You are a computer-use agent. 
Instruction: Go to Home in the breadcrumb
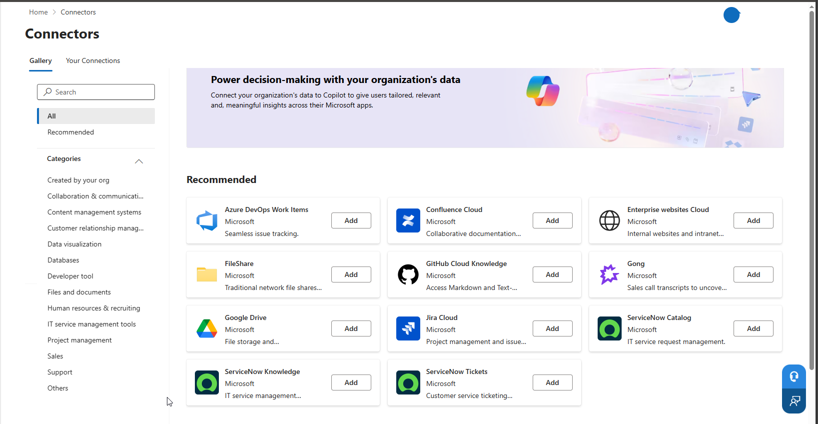pyautogui.click(x=38, y=12)
